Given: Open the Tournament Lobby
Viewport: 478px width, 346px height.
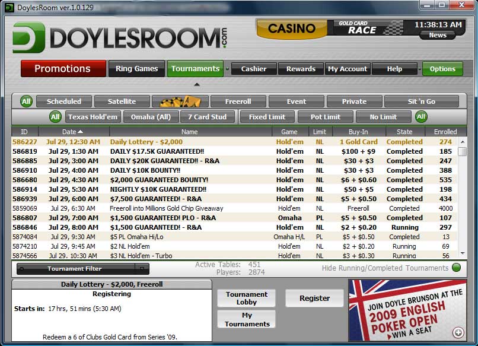Looking at the screenshot, I should pyautogui.click(x=246, y=298).
